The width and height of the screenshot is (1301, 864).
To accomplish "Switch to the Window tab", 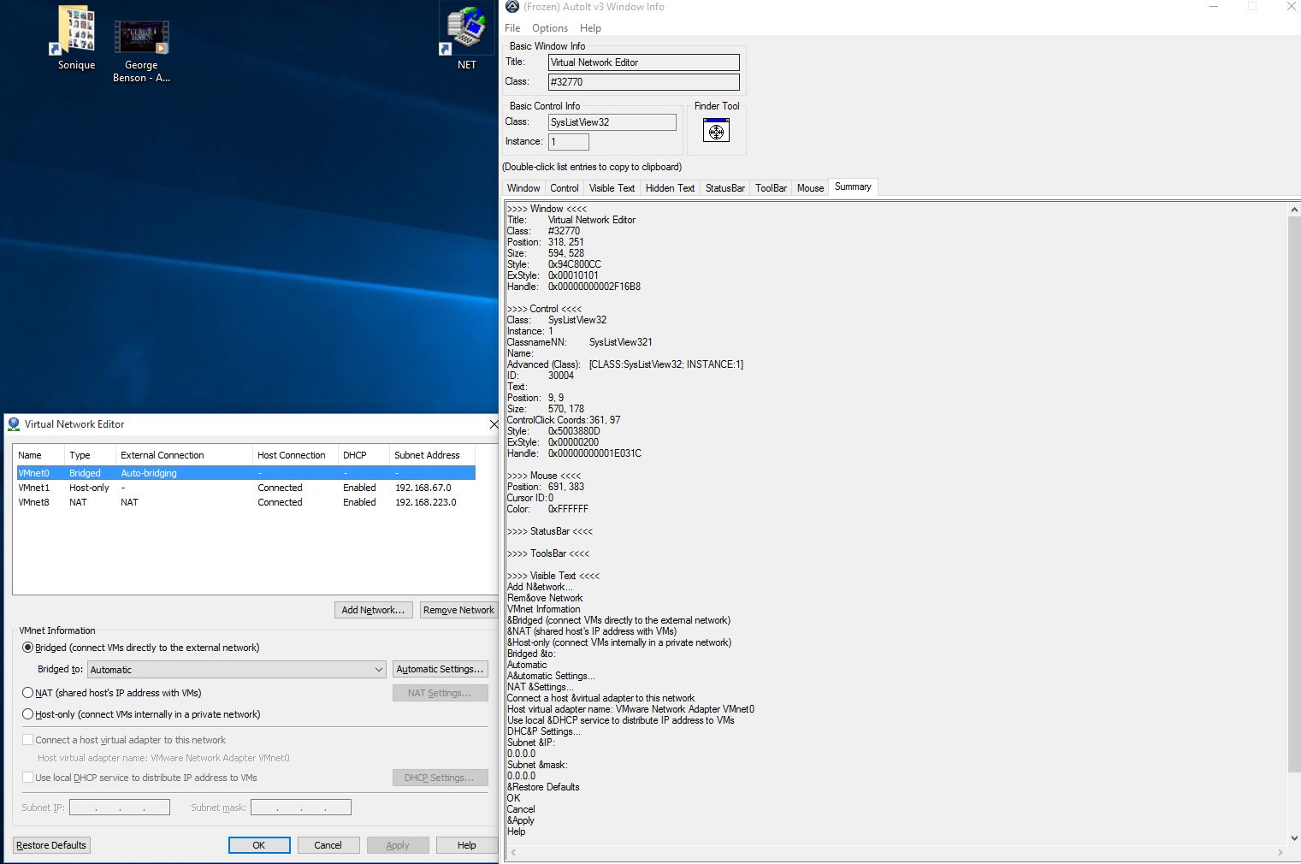I will (523, 188).
